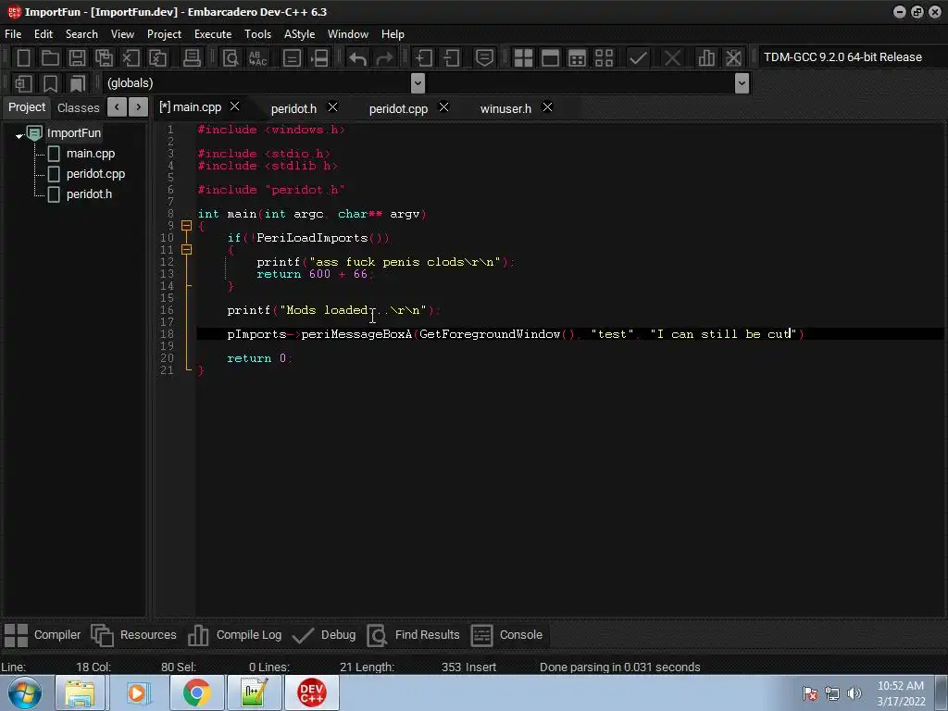Open the Execute menu

(x=213, y=34)
